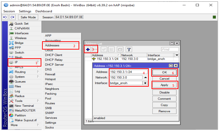This screenshot has height=131, width=219.
Task: Open Partition from sidebar
Action: [x=25, y=115]
